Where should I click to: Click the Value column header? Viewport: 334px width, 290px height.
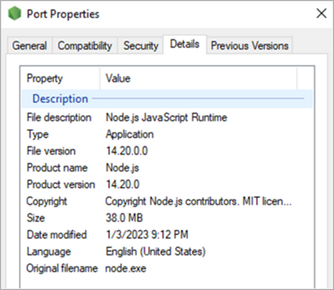tap(198, 78)
